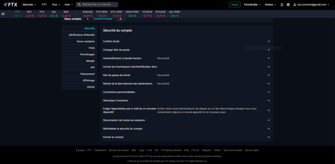Add a sub-account with the plus icon
This screenshot has width=335, height=164.
[120, 19]
